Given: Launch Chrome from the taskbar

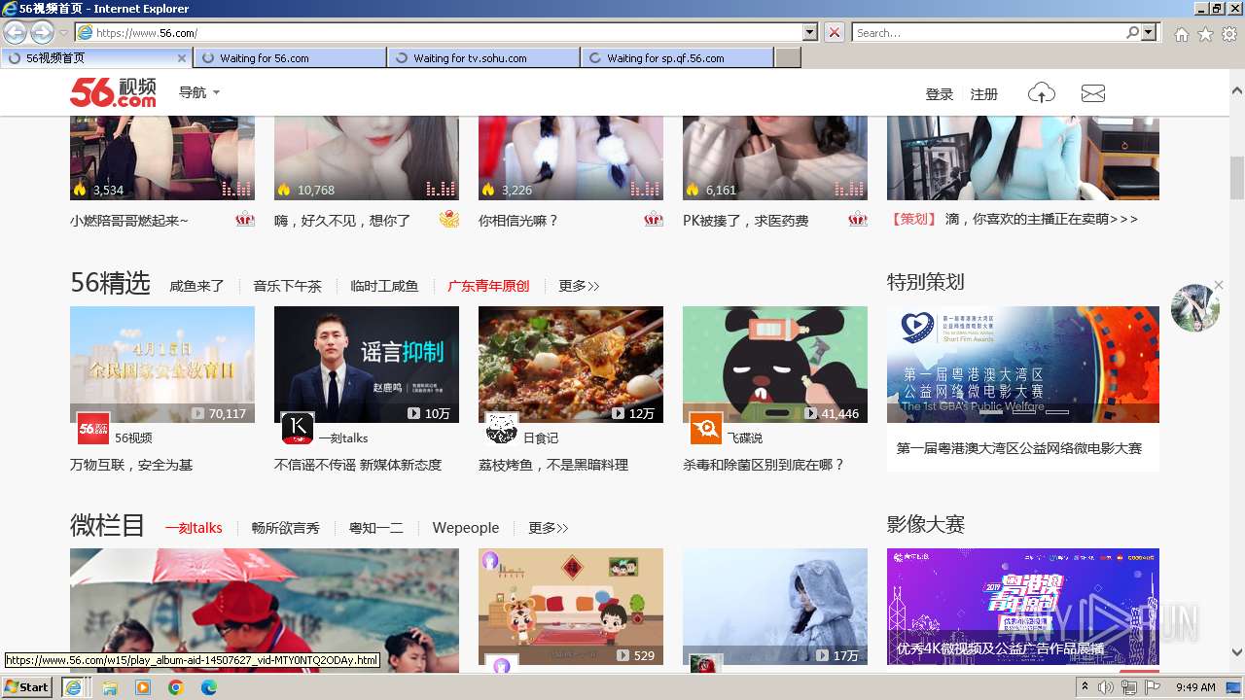Looking at the screenshot, I should pos(176,687).
